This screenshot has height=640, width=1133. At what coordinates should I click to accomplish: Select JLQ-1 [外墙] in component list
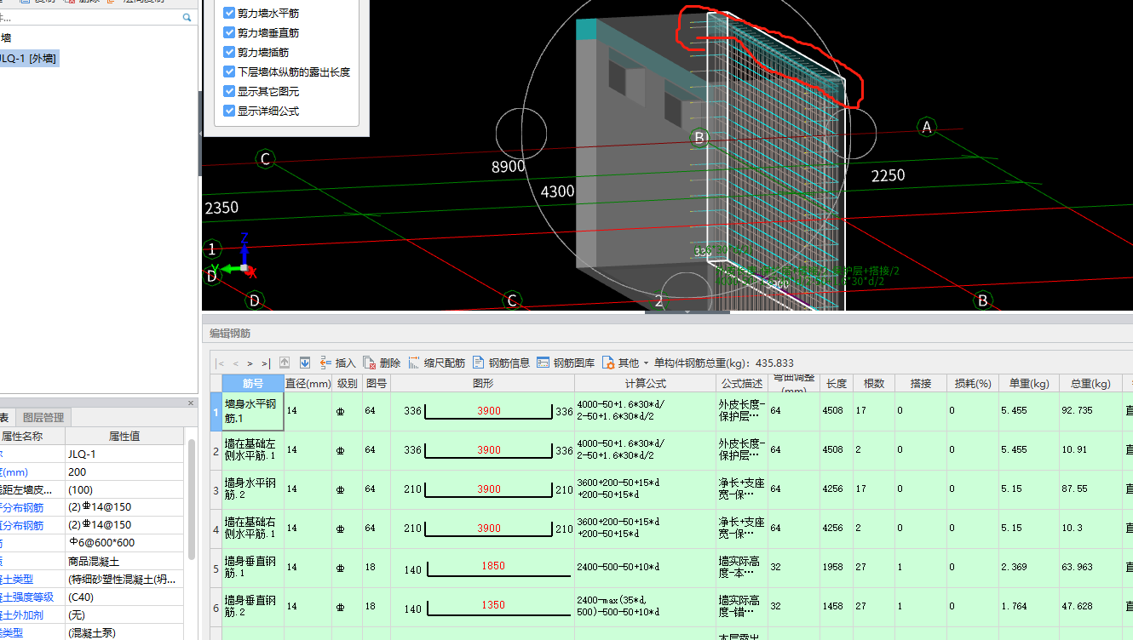(x=29, y=58)
